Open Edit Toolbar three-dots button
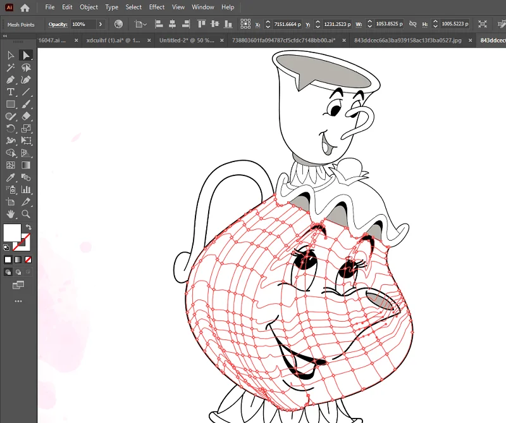The height and width of the screenshot is (423, 506). pyautogui.click(x=18, y=301)
